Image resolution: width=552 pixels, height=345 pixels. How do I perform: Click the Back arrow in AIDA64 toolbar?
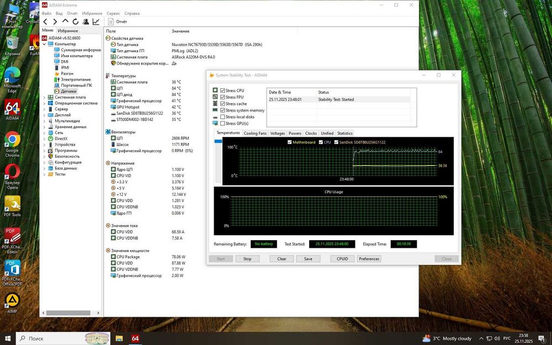(45, 22)
